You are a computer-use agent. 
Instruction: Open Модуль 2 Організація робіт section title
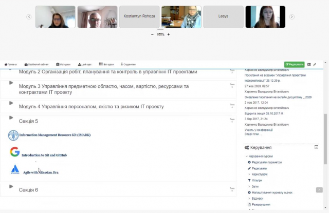coord(108,72)
